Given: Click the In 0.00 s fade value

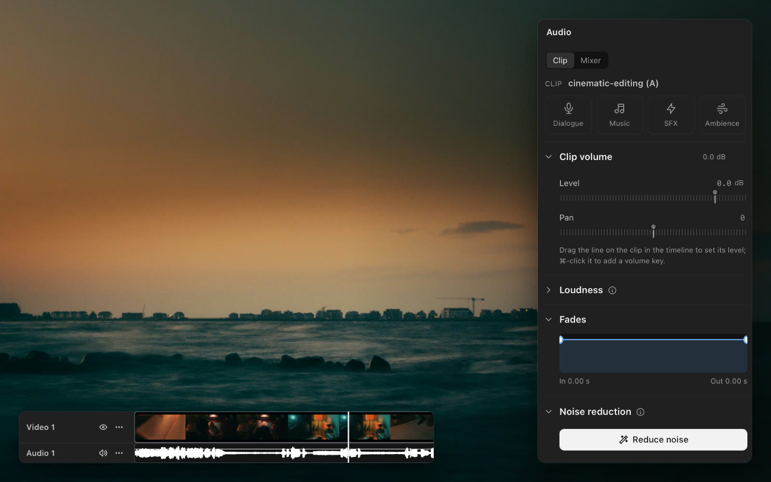Looking at the screenshot, I should (x=574, y=381).
